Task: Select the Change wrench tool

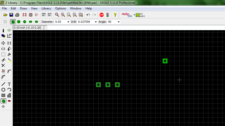Action: coord(9,54)
